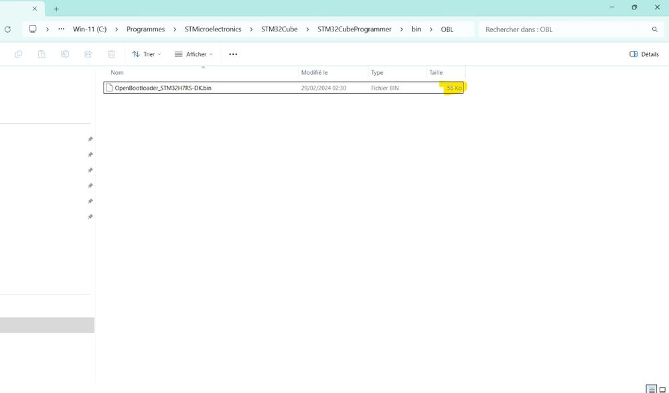669x393 pixels.
Task: Click the first pin icon in sidebar
Action: [90, 139]
